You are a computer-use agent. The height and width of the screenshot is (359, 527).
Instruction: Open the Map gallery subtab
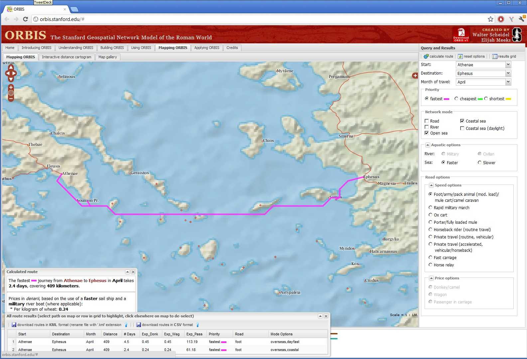(x=108, y=57)
